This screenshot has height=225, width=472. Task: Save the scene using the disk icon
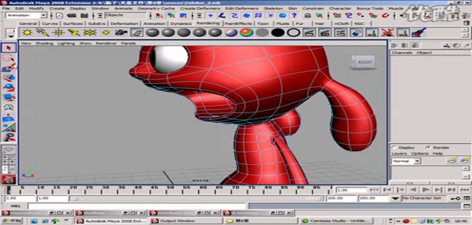85,15
